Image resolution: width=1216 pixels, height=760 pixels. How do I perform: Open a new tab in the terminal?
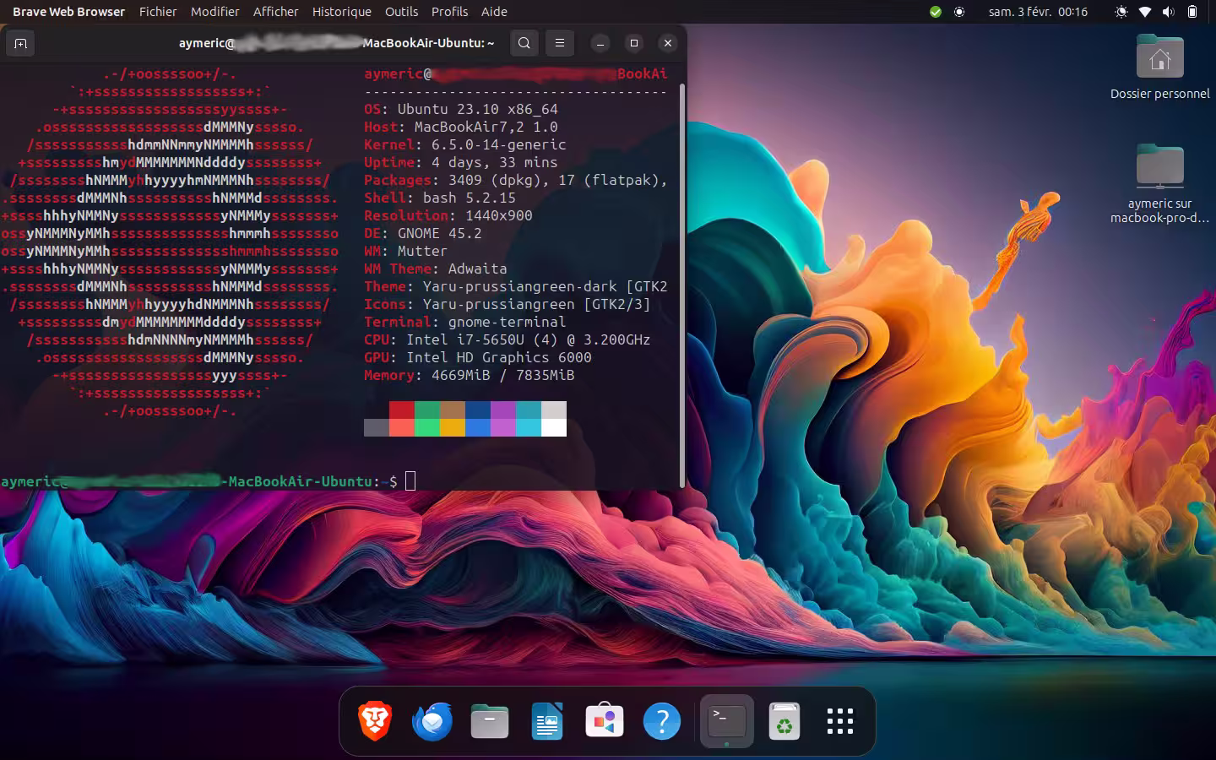click(21, 43)
